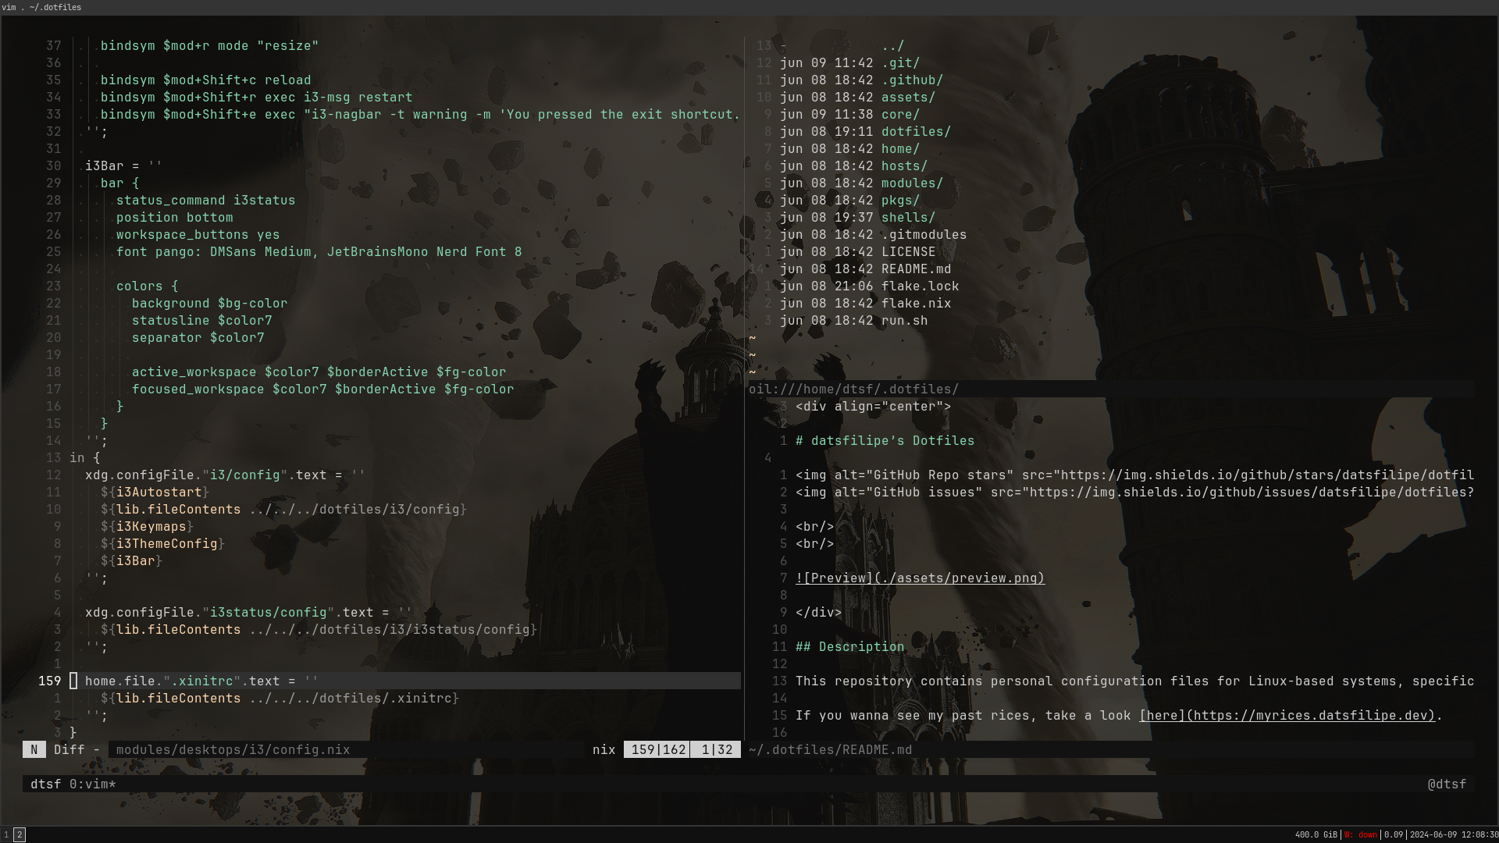Viewport: 1499px width, 843px height.
Task: Click the status_command i3status line
Action: tap(205, 201)
